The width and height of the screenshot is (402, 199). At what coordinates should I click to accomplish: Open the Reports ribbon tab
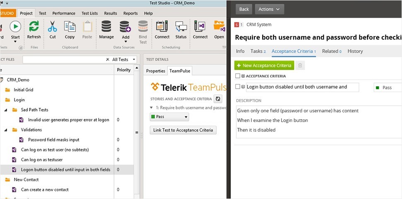click(131, 13)
